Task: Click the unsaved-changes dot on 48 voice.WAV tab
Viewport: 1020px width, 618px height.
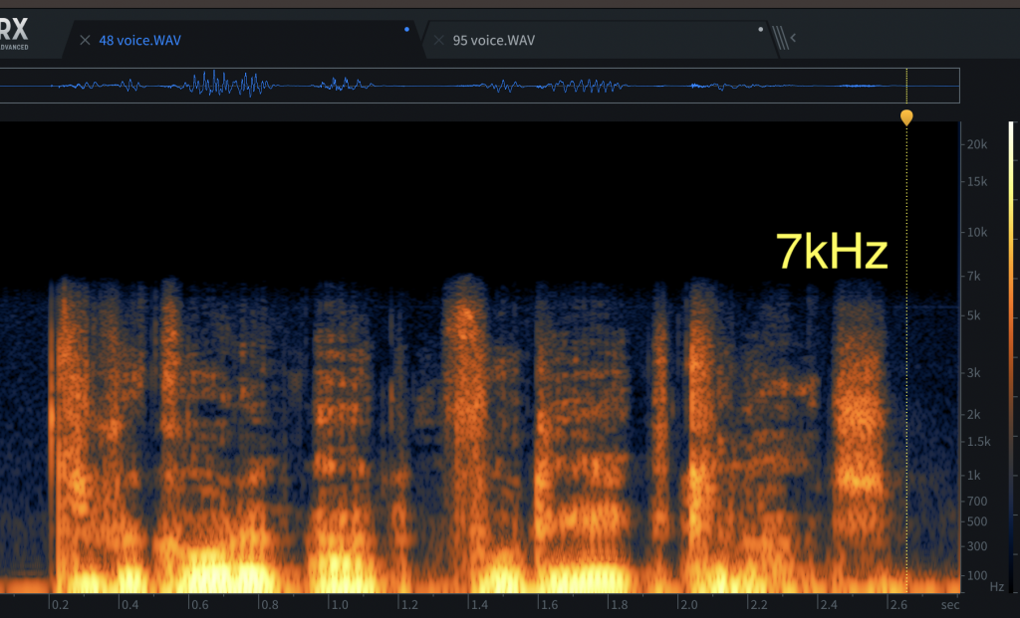Action: coord(406,29)
